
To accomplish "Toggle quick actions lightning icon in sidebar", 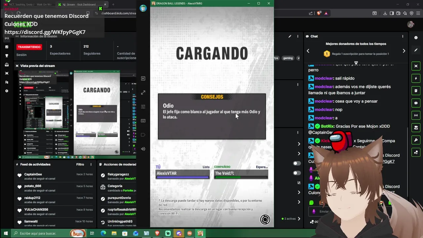I will pos(416,78).
